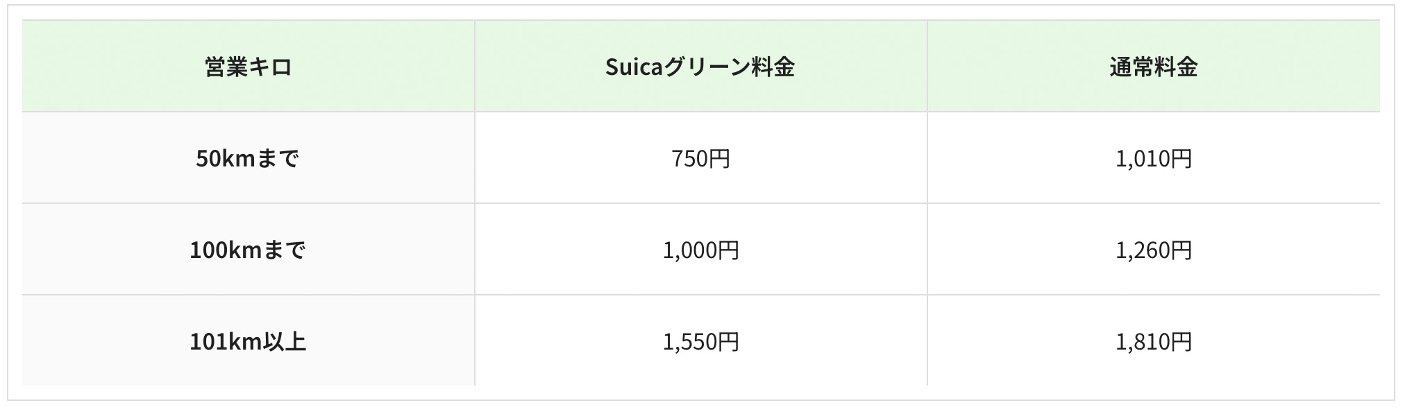Viewport: 1405px width, 412px height.
Task: Select the 101km以上 row label
Action: (248, 342)
